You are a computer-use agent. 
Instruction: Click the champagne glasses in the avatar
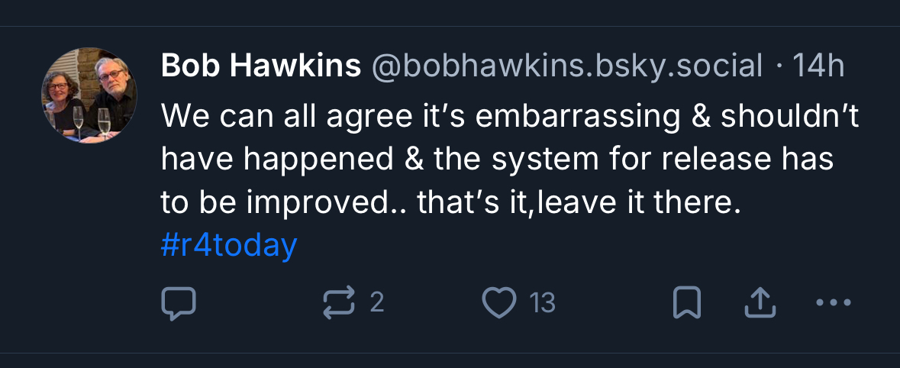(91, 121)
